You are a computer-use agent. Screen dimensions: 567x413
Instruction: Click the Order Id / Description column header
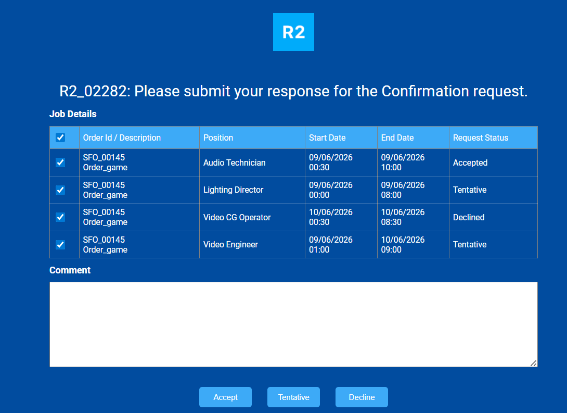[x=139, y=137]
